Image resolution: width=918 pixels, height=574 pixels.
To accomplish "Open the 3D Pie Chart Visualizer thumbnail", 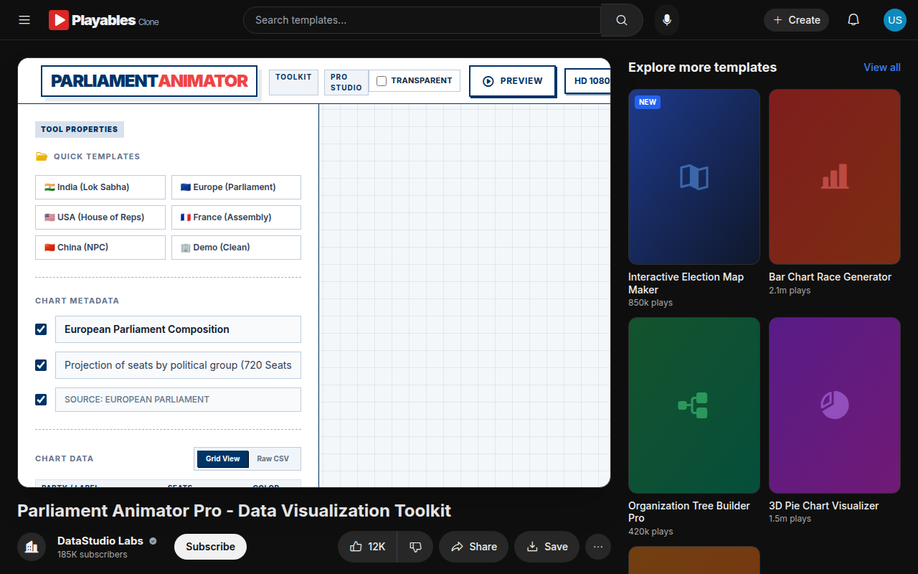I will point(835,405).
